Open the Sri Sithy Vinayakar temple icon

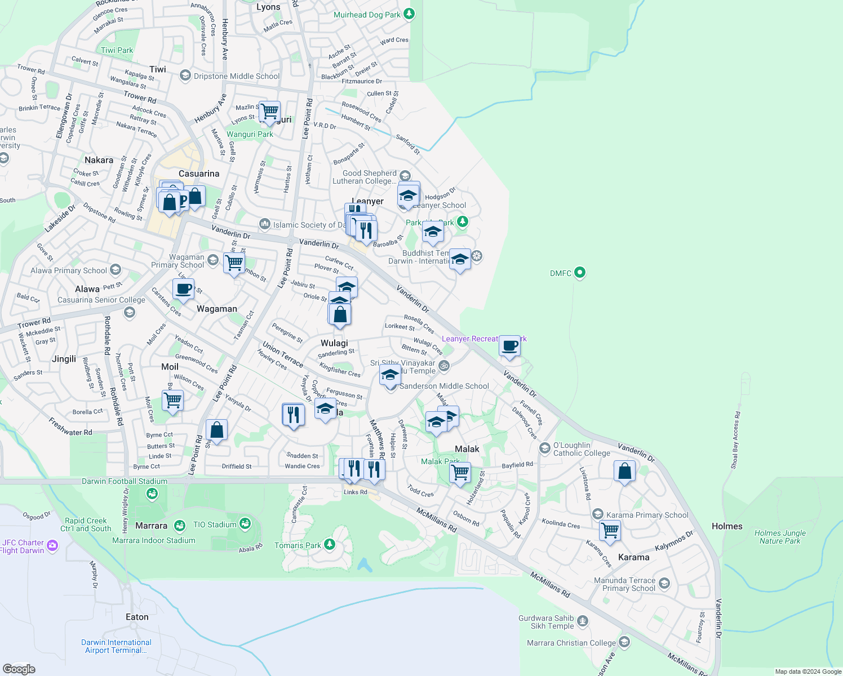pyautogui.click(x=444, y=366)
